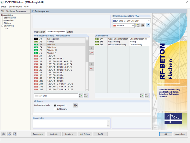Screen dimensions: 190x143
Task: Close the RF-BETON Flächen window
Action: (x=187, y=2)
